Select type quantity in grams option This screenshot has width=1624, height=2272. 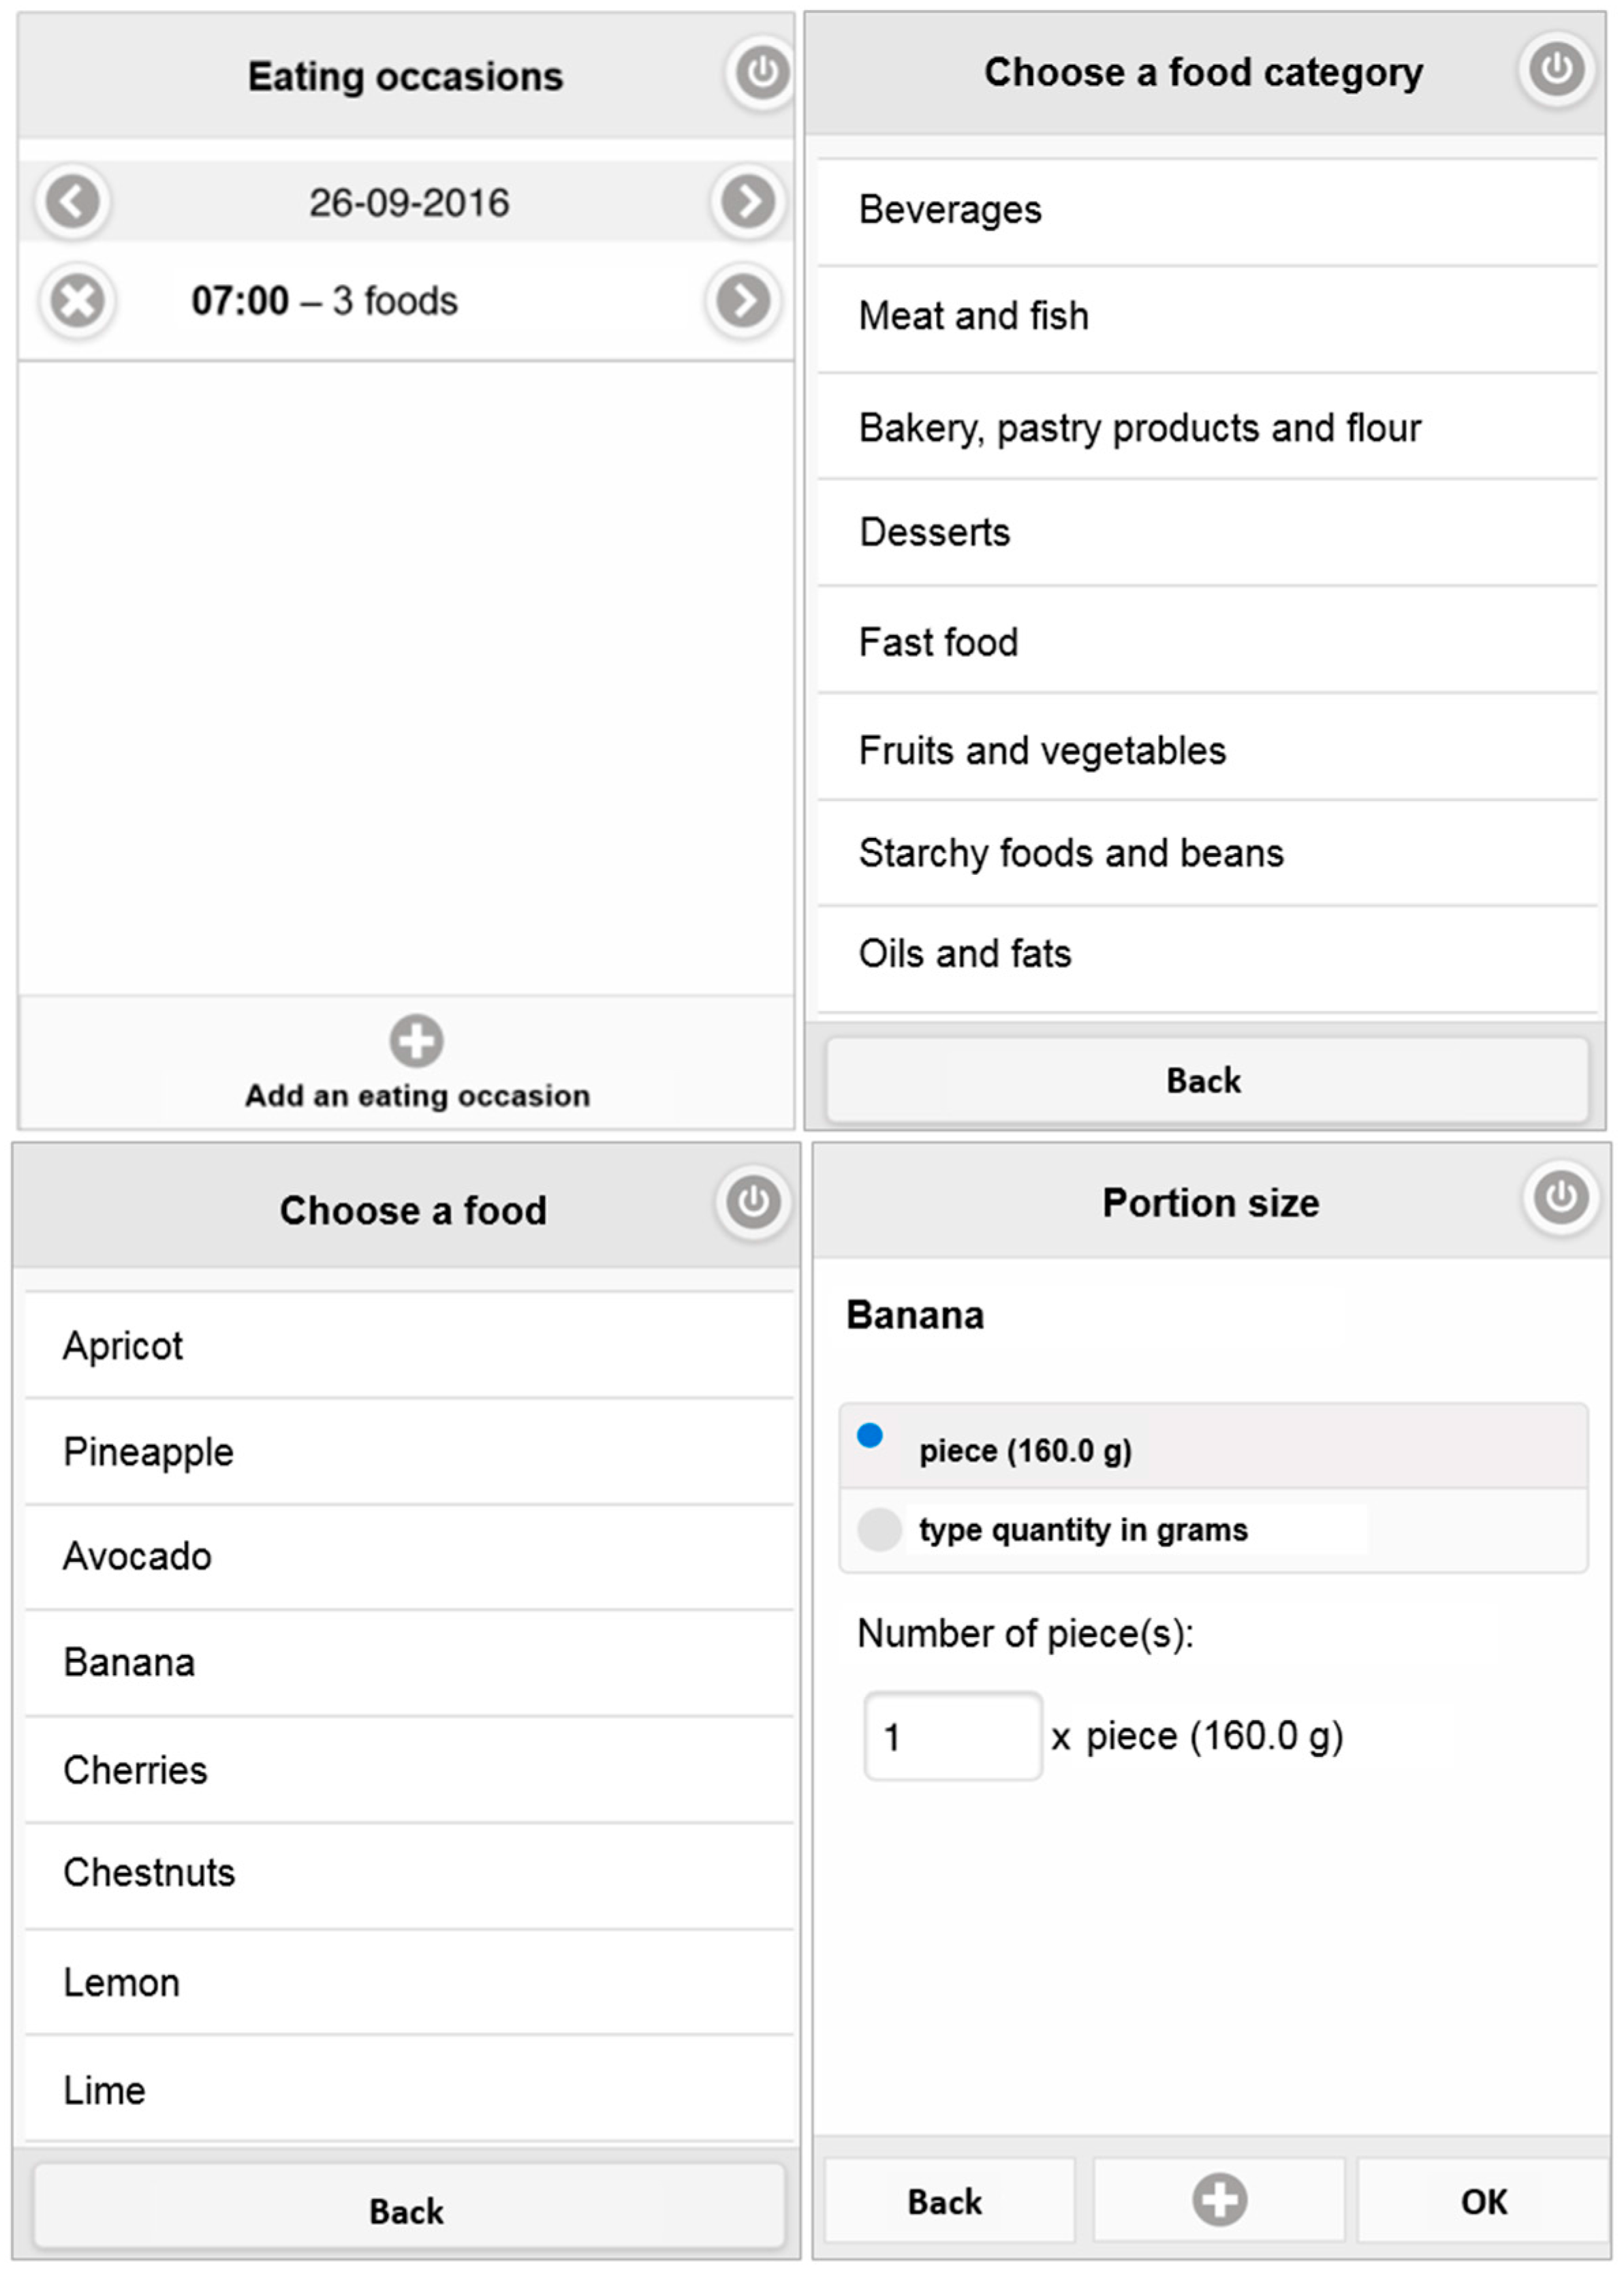[879, 1529]
